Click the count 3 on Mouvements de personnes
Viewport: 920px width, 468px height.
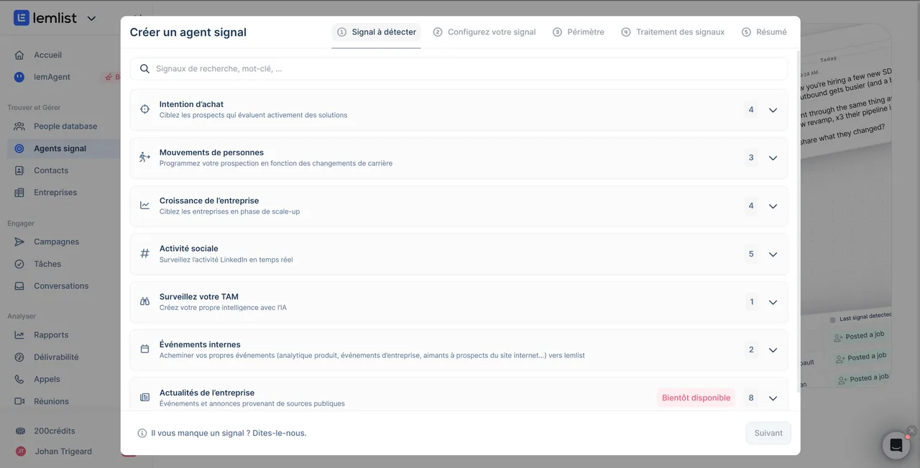pyautogui.click(x=751, y=157)
